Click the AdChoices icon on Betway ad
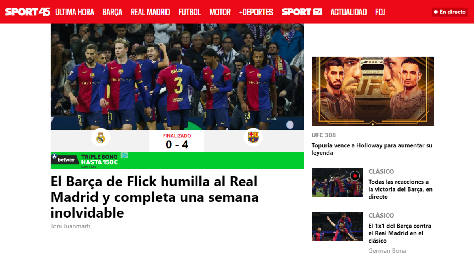474x267 pixels. click(x=124, y=155)
